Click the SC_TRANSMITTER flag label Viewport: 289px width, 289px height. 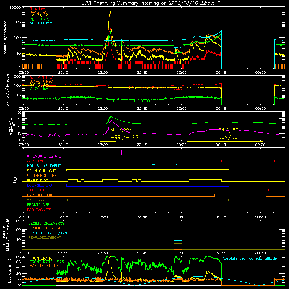[42, 176]
